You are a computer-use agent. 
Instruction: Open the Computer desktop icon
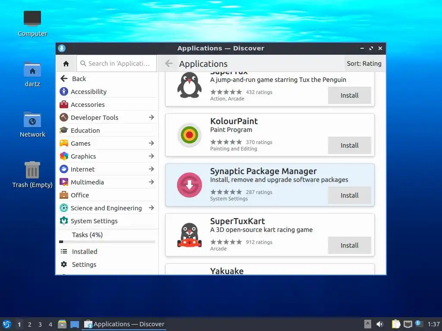point(32,18)
